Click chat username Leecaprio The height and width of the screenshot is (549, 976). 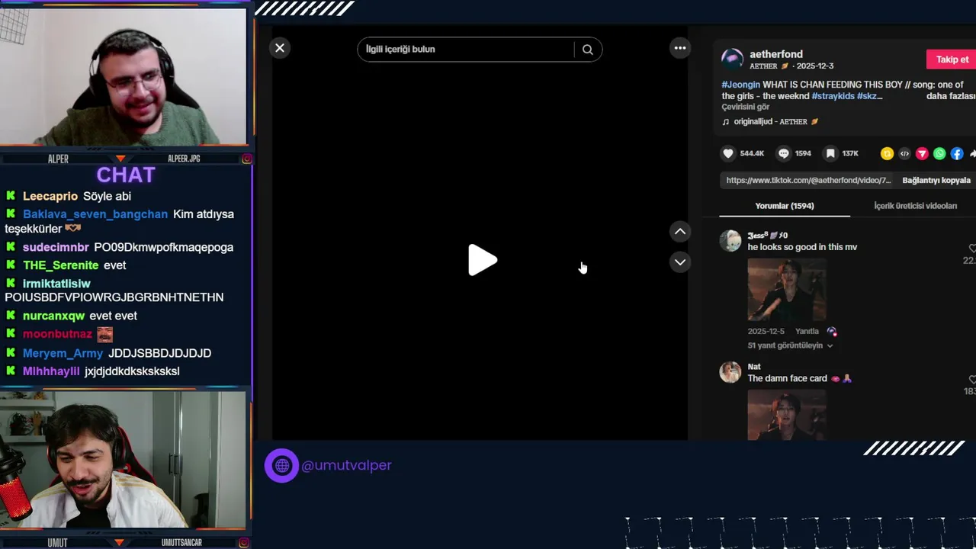50,196
